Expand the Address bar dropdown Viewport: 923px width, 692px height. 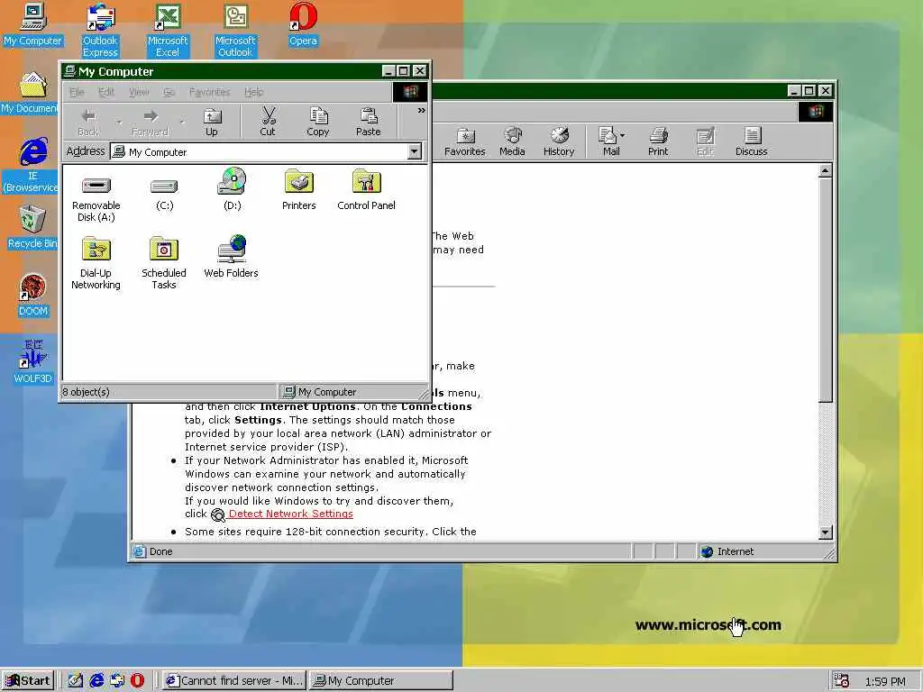point(415,151)
